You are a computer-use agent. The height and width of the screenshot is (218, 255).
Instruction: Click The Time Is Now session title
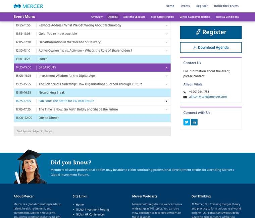(78, 110)
